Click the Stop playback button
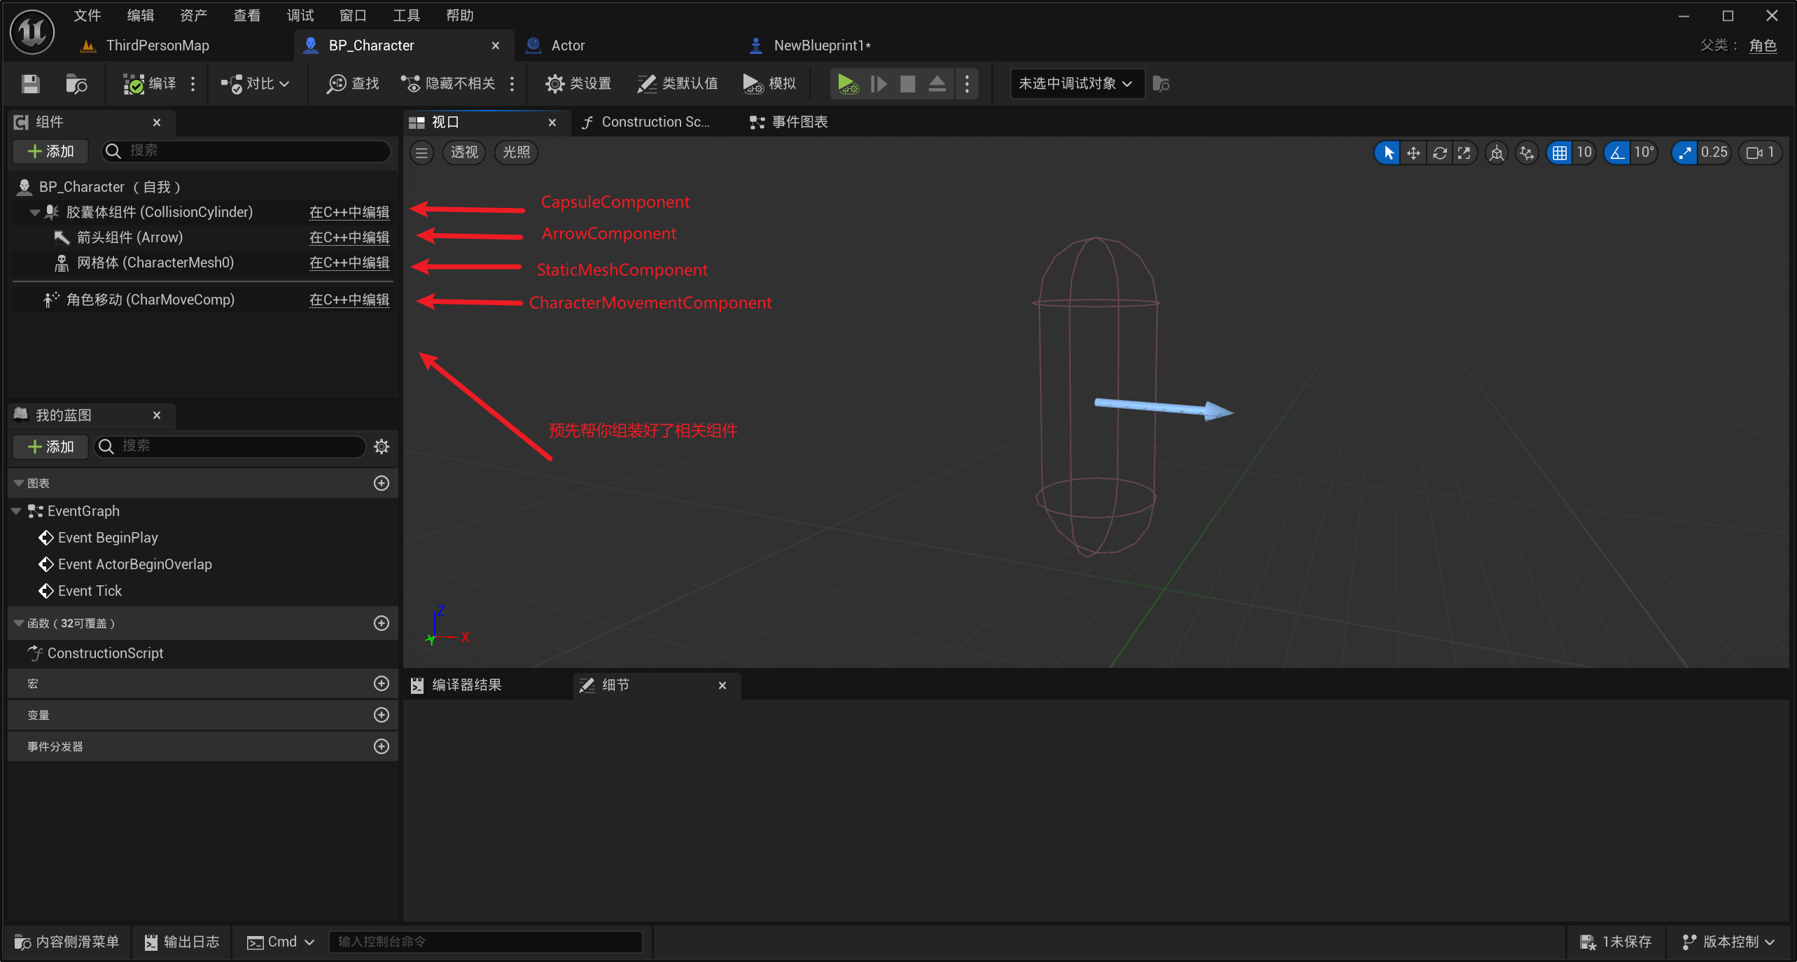1797x962 pixels. point(908,84)
